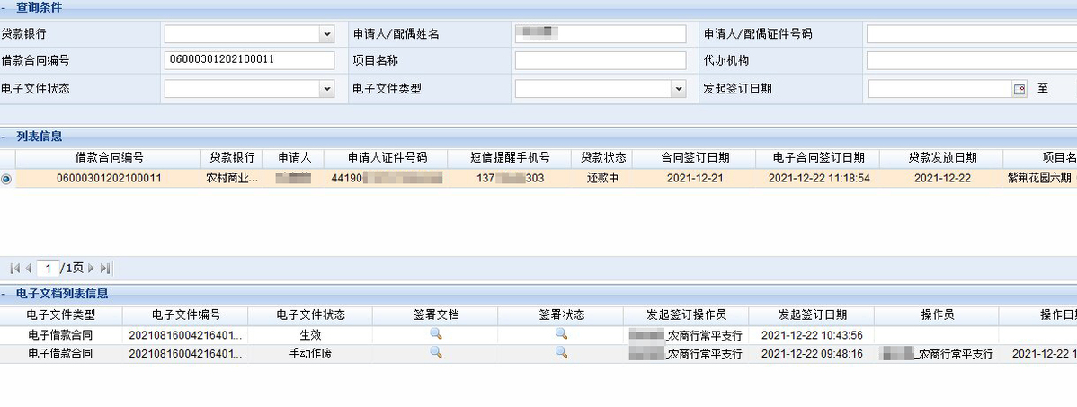Sort by 申请人 column header

(294, 158)
